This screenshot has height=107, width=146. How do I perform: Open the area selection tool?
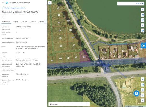pos(142,20)
